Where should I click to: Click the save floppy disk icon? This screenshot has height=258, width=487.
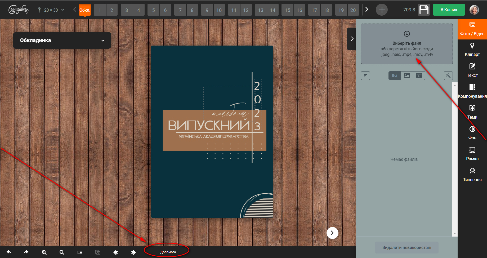pyautogui.click(x=424, y=10)
